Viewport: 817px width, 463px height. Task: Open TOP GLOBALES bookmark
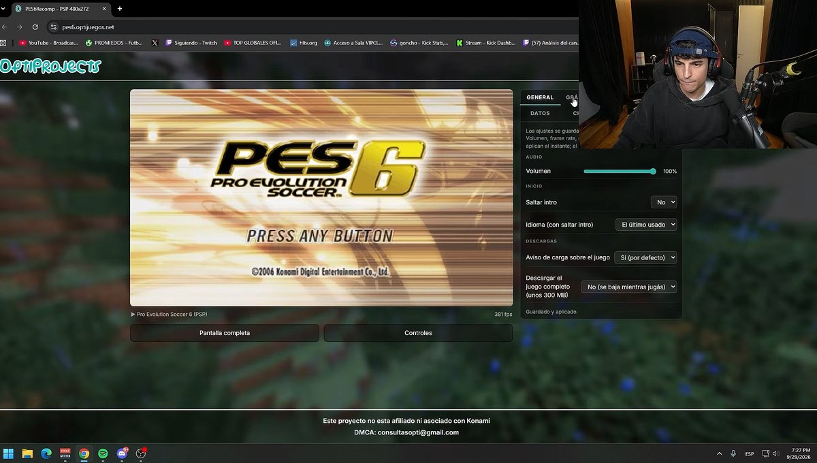(253, 43)
